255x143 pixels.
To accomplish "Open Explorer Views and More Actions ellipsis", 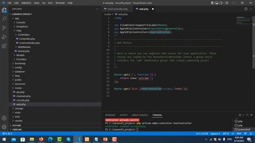I will pos(97,9).
